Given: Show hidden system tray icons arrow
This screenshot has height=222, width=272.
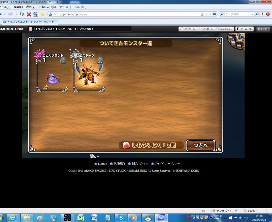Looking at the screenshot, I should (x=225, y=218).
